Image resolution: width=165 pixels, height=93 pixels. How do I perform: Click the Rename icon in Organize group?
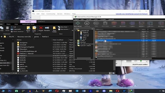(47, 28)
